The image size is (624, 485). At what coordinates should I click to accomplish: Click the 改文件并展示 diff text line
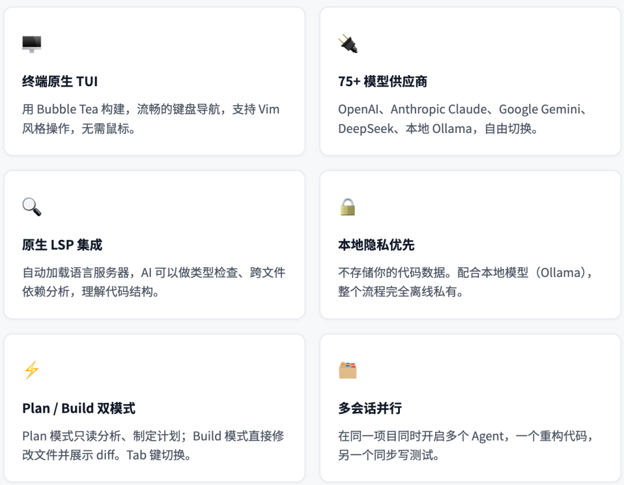pyautogui.click(x=107, y=456)
